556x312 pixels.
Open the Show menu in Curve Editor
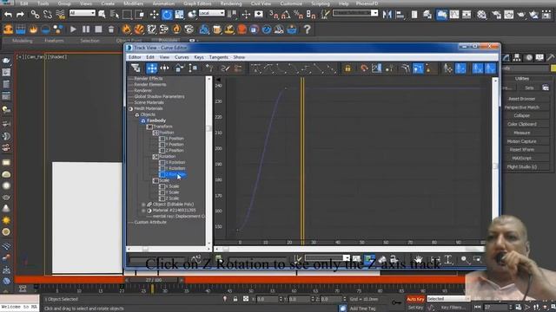click(239, 57)
